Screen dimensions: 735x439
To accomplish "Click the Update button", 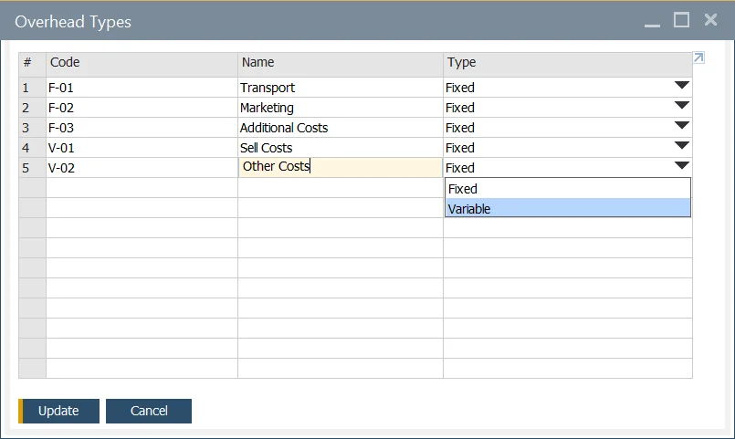I will point(58,411).
